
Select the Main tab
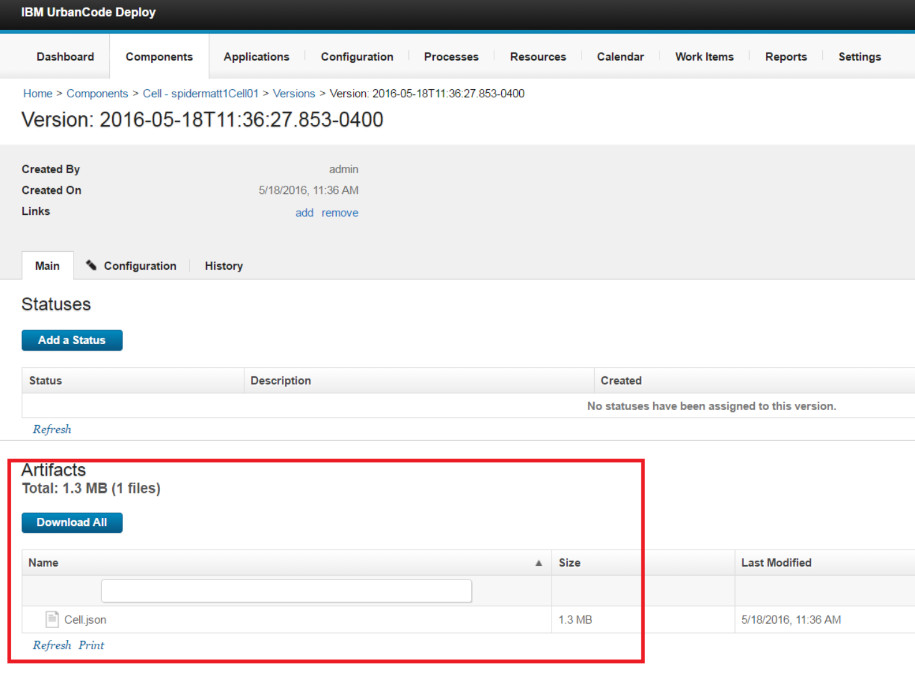click(x=47, y=266)
